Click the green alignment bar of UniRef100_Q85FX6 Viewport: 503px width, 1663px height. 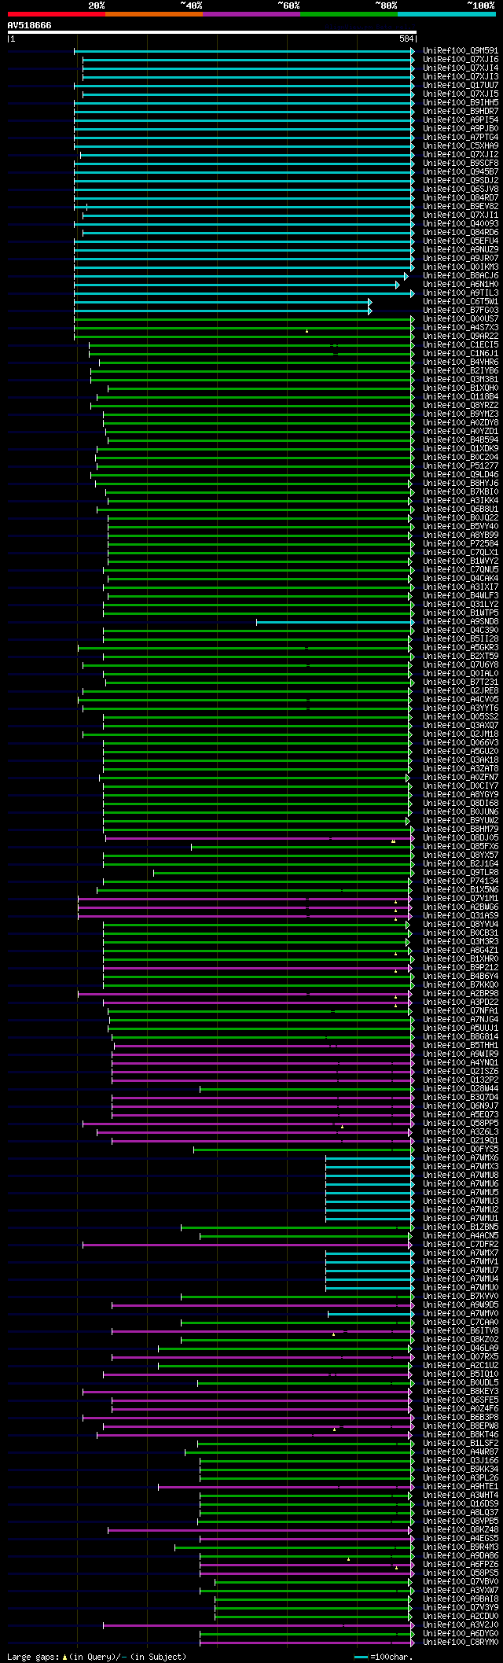tap(301, 847)
